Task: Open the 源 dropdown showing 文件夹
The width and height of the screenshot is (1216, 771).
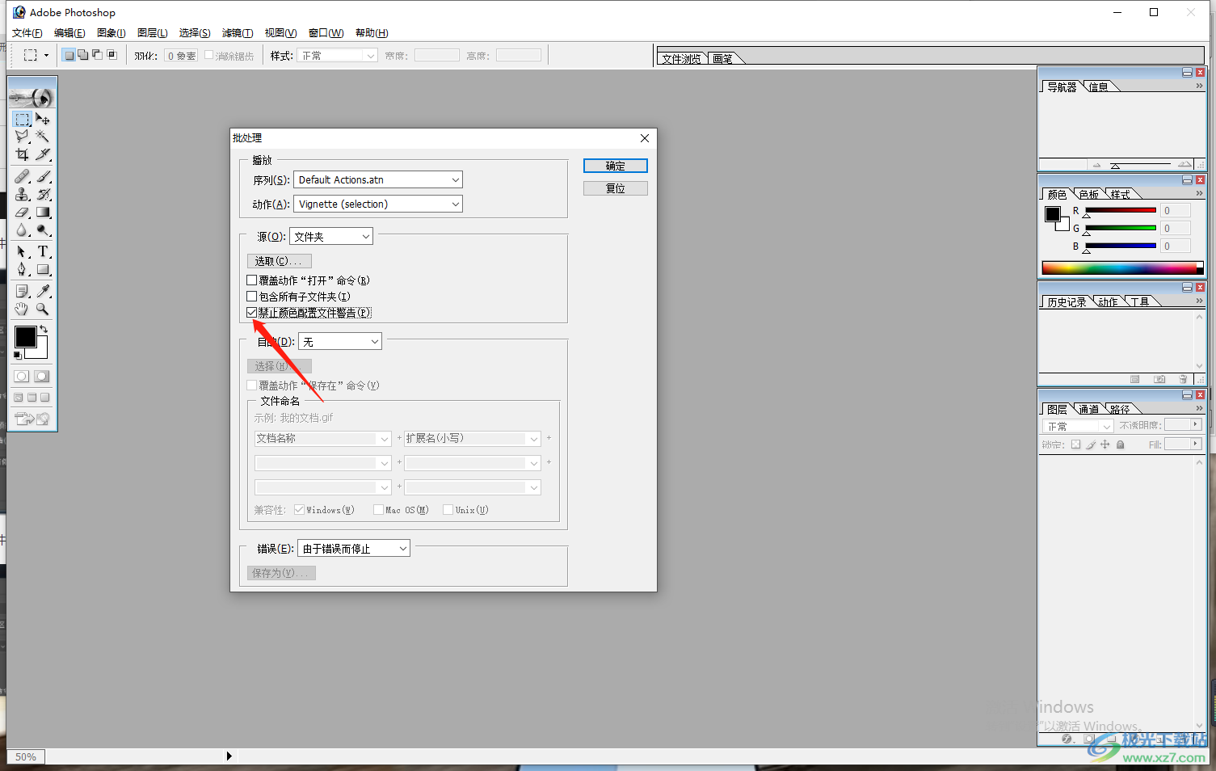Action: (331, 237)
